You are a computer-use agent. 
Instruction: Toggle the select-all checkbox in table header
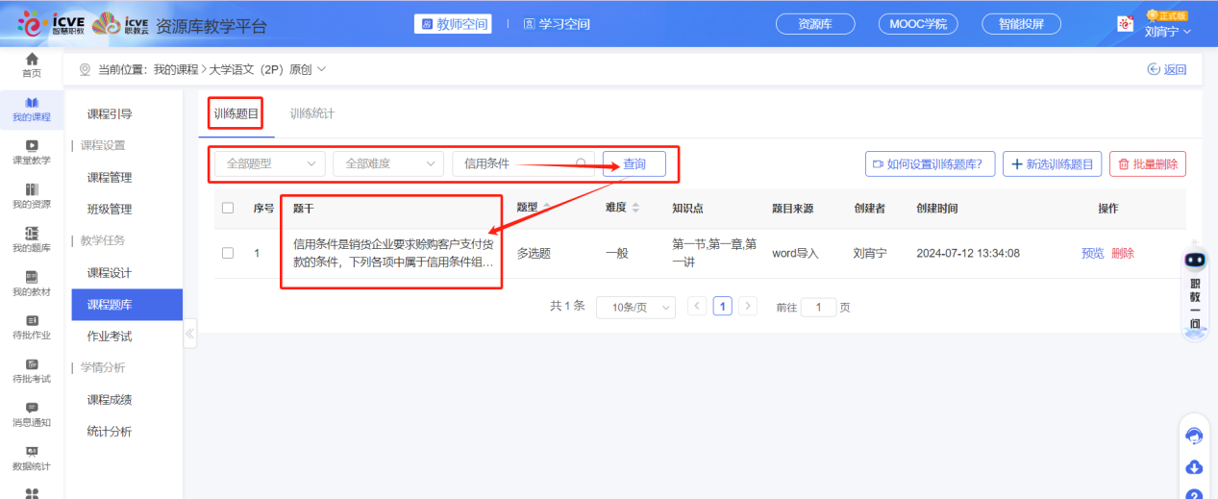tap(228, 208)
